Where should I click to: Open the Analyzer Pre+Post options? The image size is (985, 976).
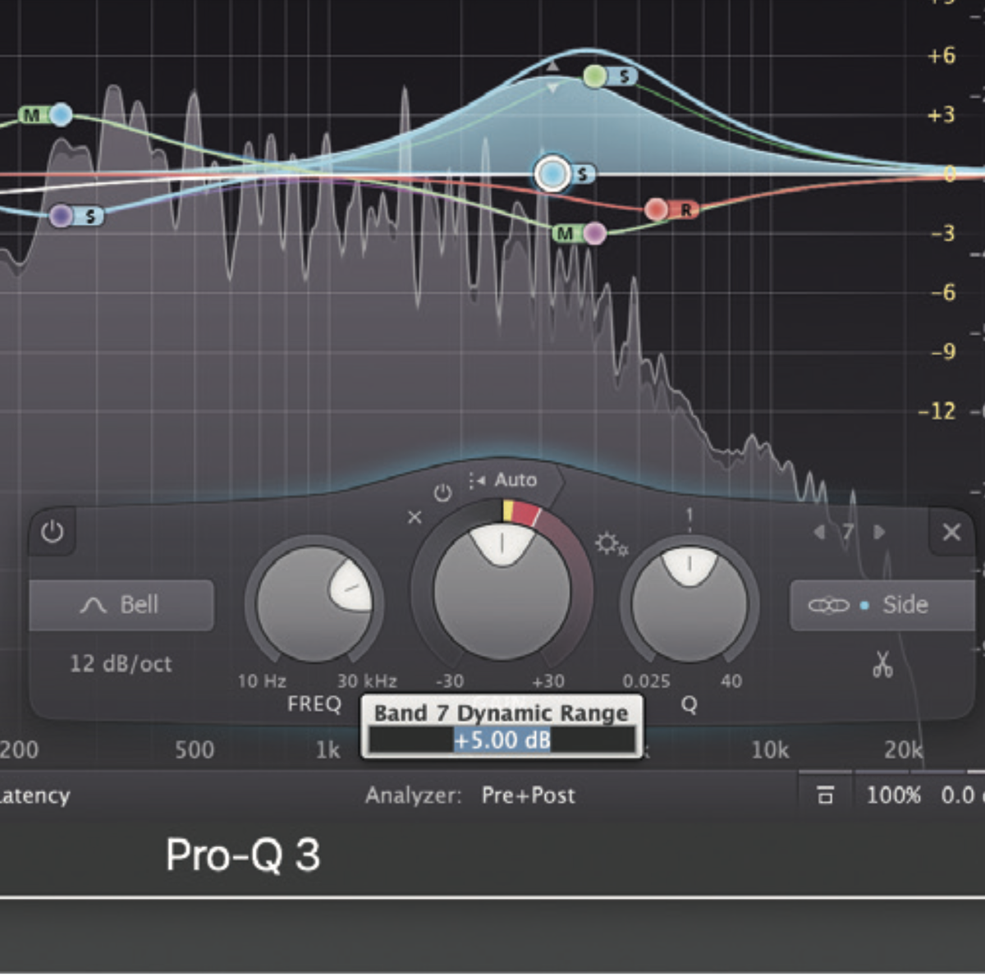529,795
